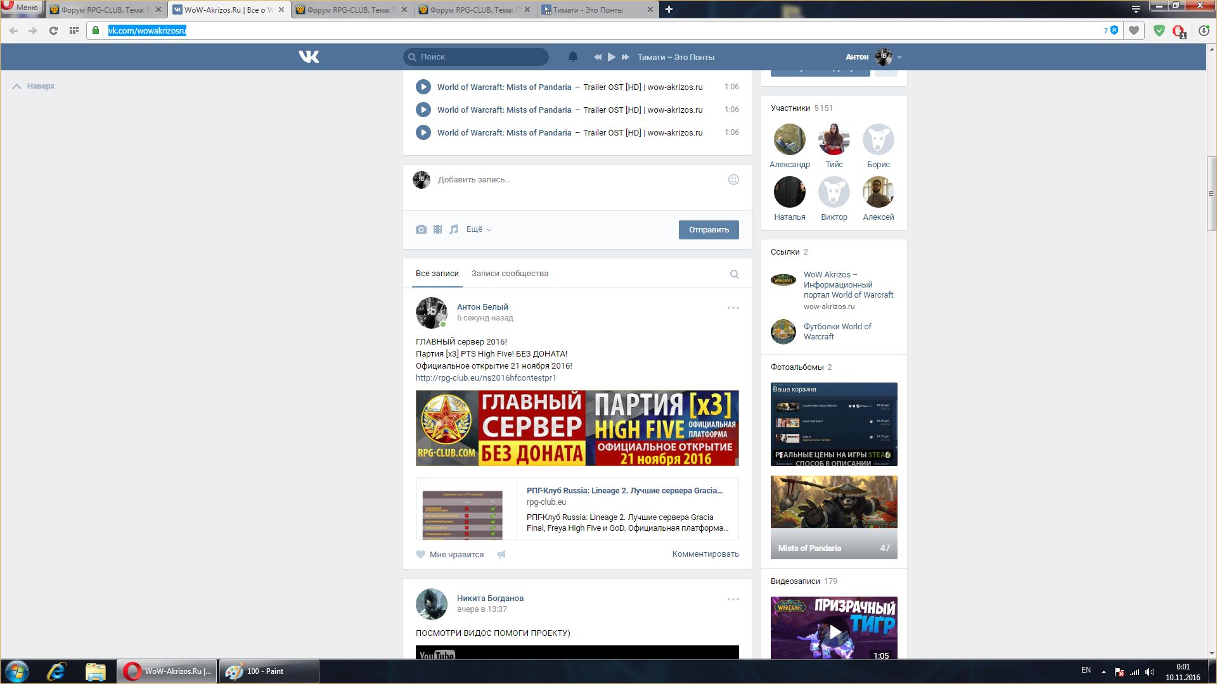The image size is (1217, 684).
Task: Search wall posts with magnifier icon
Action: pos(734,274)
